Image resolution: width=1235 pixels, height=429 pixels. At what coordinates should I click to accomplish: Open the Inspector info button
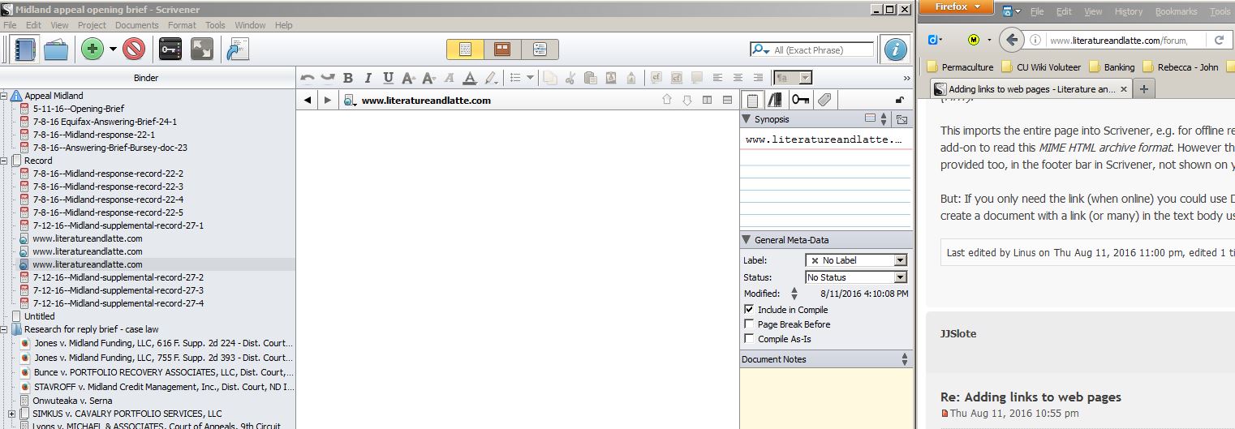[x=895, y=49]
